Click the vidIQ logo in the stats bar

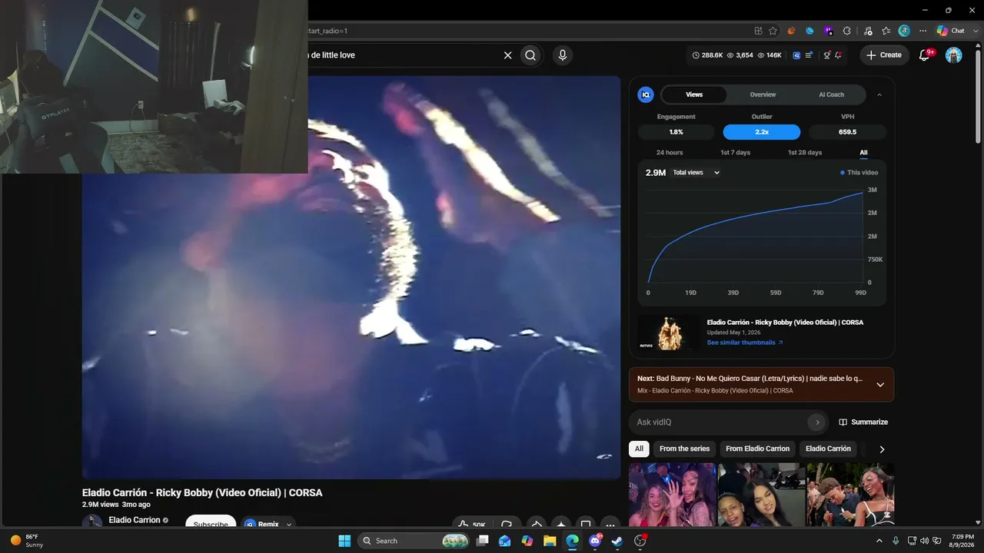click(x=796, y=55)
